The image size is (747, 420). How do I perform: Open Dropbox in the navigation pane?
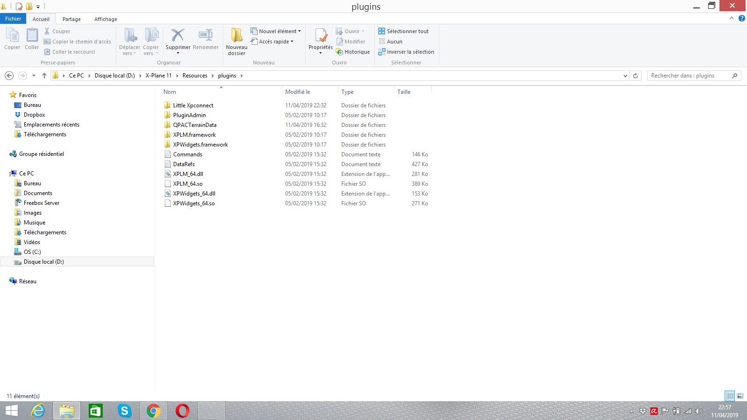[34, 115]
